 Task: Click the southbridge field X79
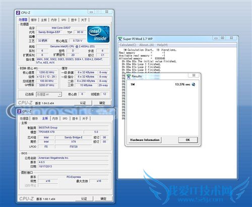(74, 142)
